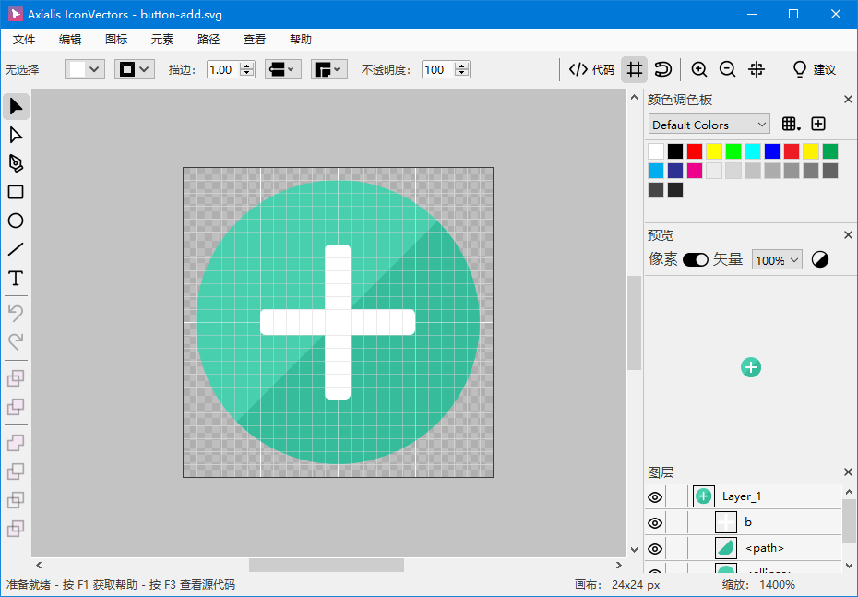Open the 路径 menu
The height and width of the screenshot is (597, 858).
[x=209, y=40]
